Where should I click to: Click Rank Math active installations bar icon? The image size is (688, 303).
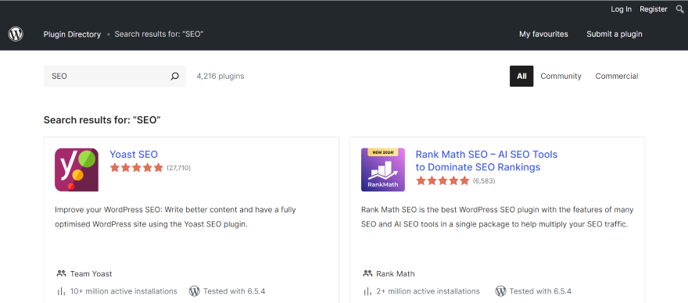[x=367, y=291]
